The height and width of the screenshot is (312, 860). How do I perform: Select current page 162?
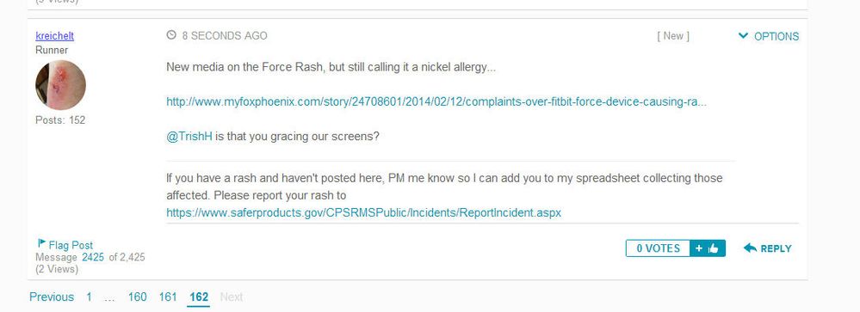pyautogui.click(x=199, y=297)
